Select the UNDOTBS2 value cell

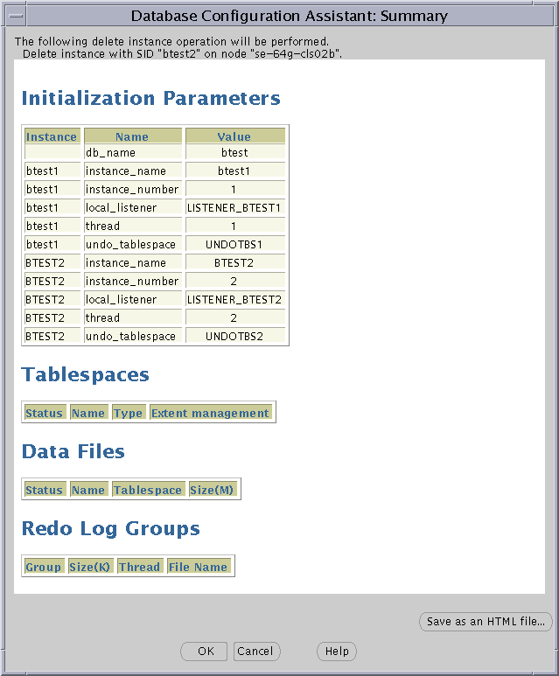coord(234,337)
